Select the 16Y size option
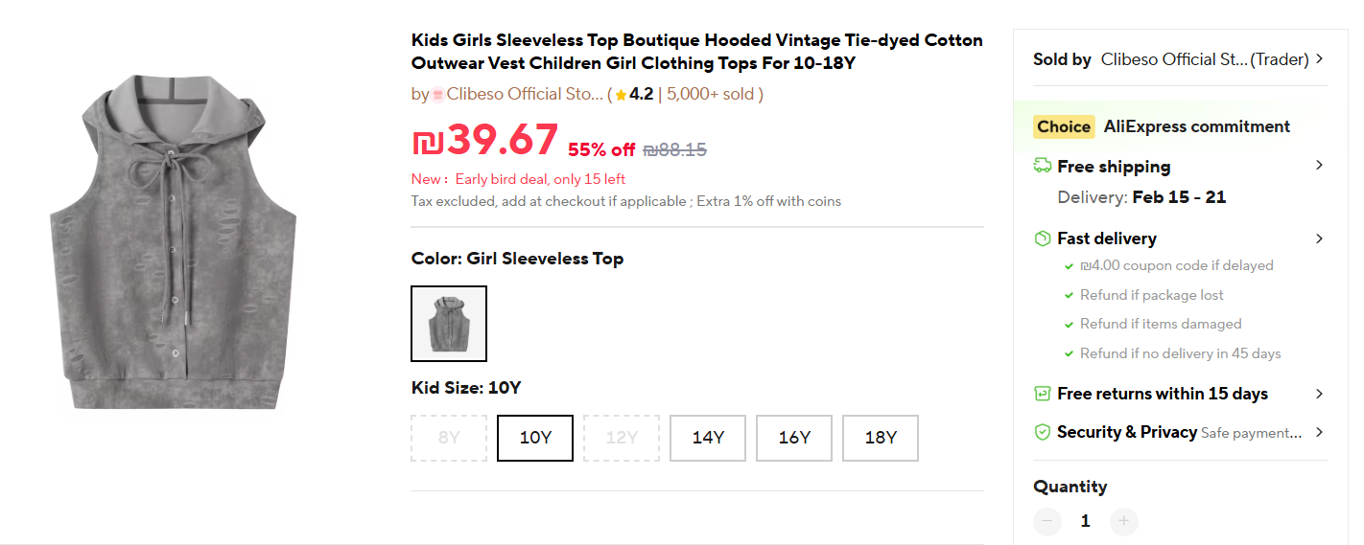The height and width of the screenshot is (545, 1364). click(794, 438)
